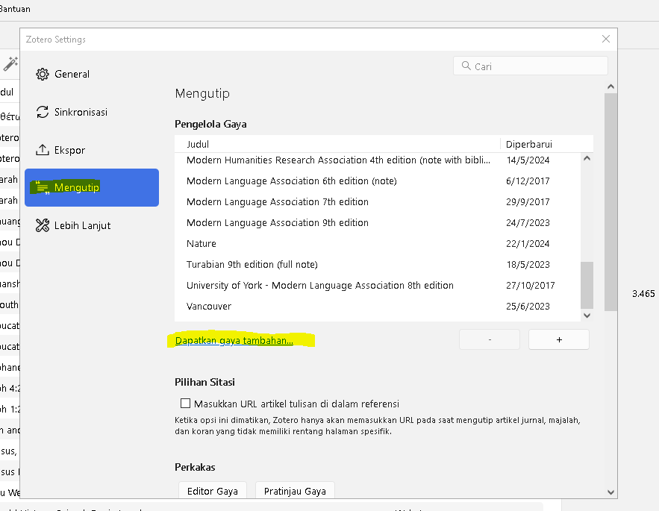The image size is (659, 511).
Task: Select Modern Language Association 9th edition
Action: [x=378, y=223]
